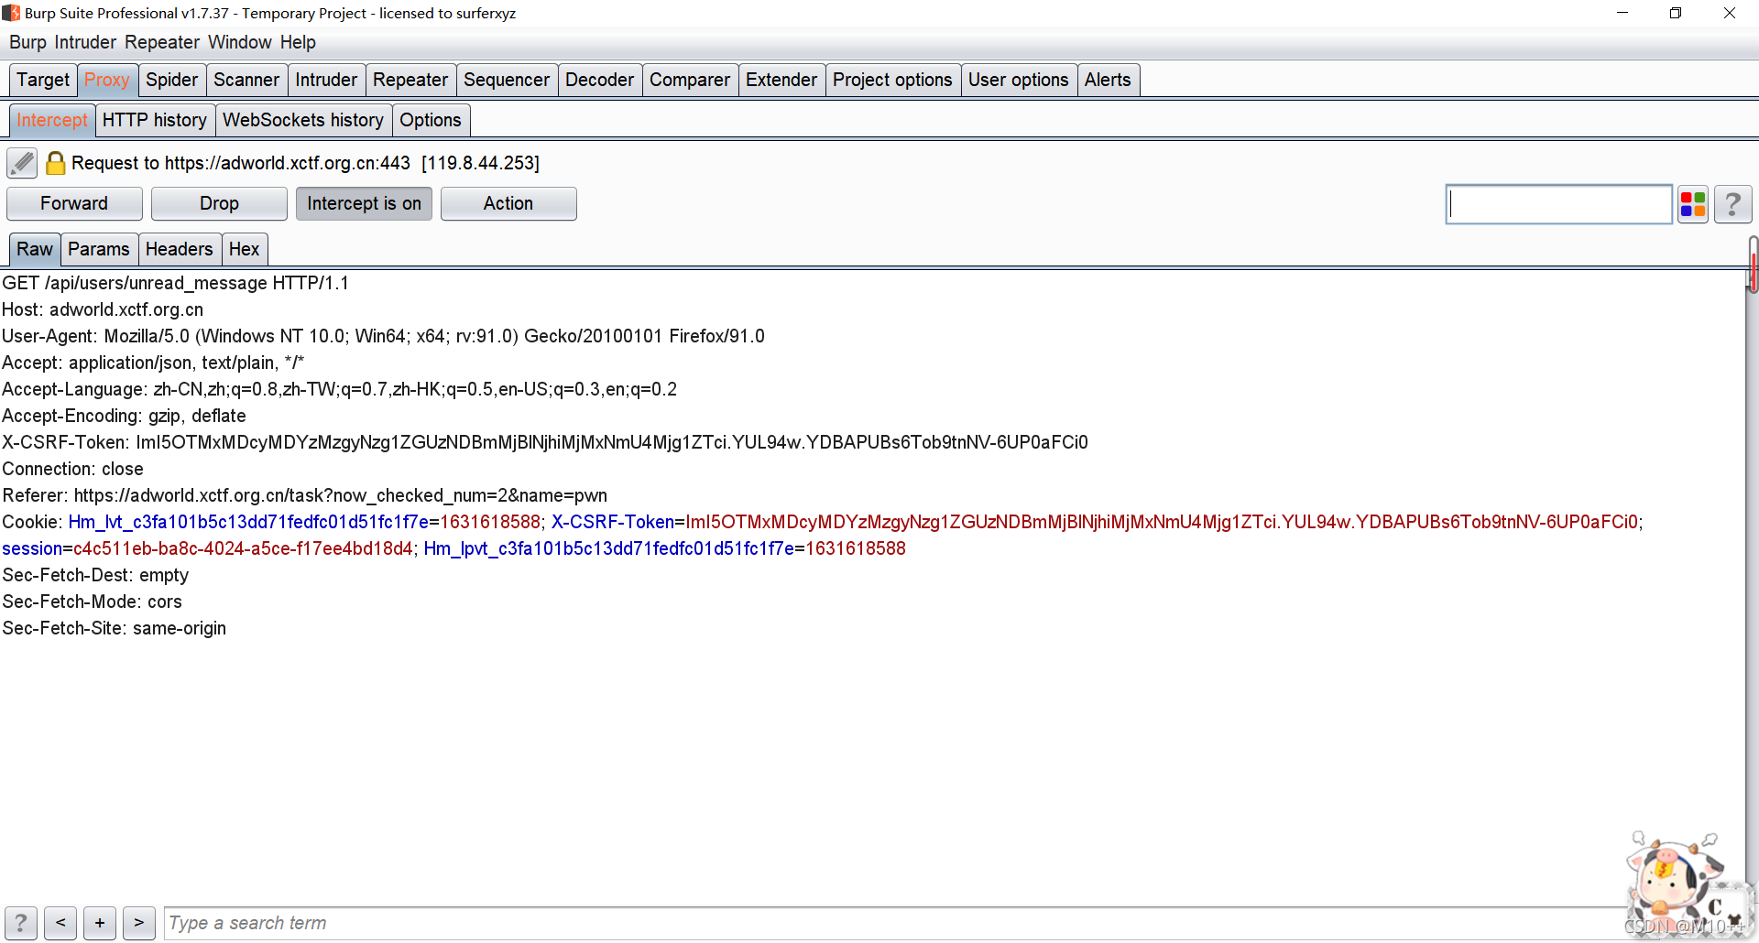Viewport: 1759px width, 943px height.
Task: Go to next search match
Action: point(139,923)
